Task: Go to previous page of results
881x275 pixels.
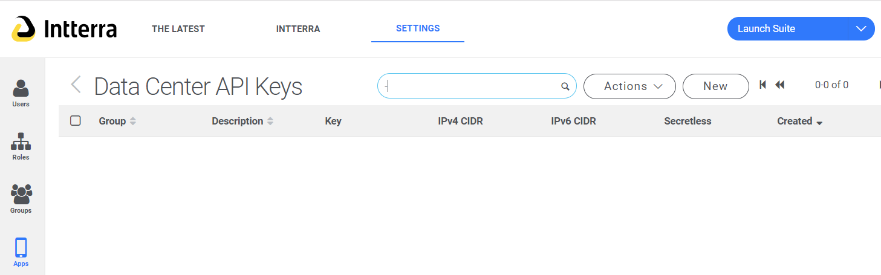Action: click(780, 85)
